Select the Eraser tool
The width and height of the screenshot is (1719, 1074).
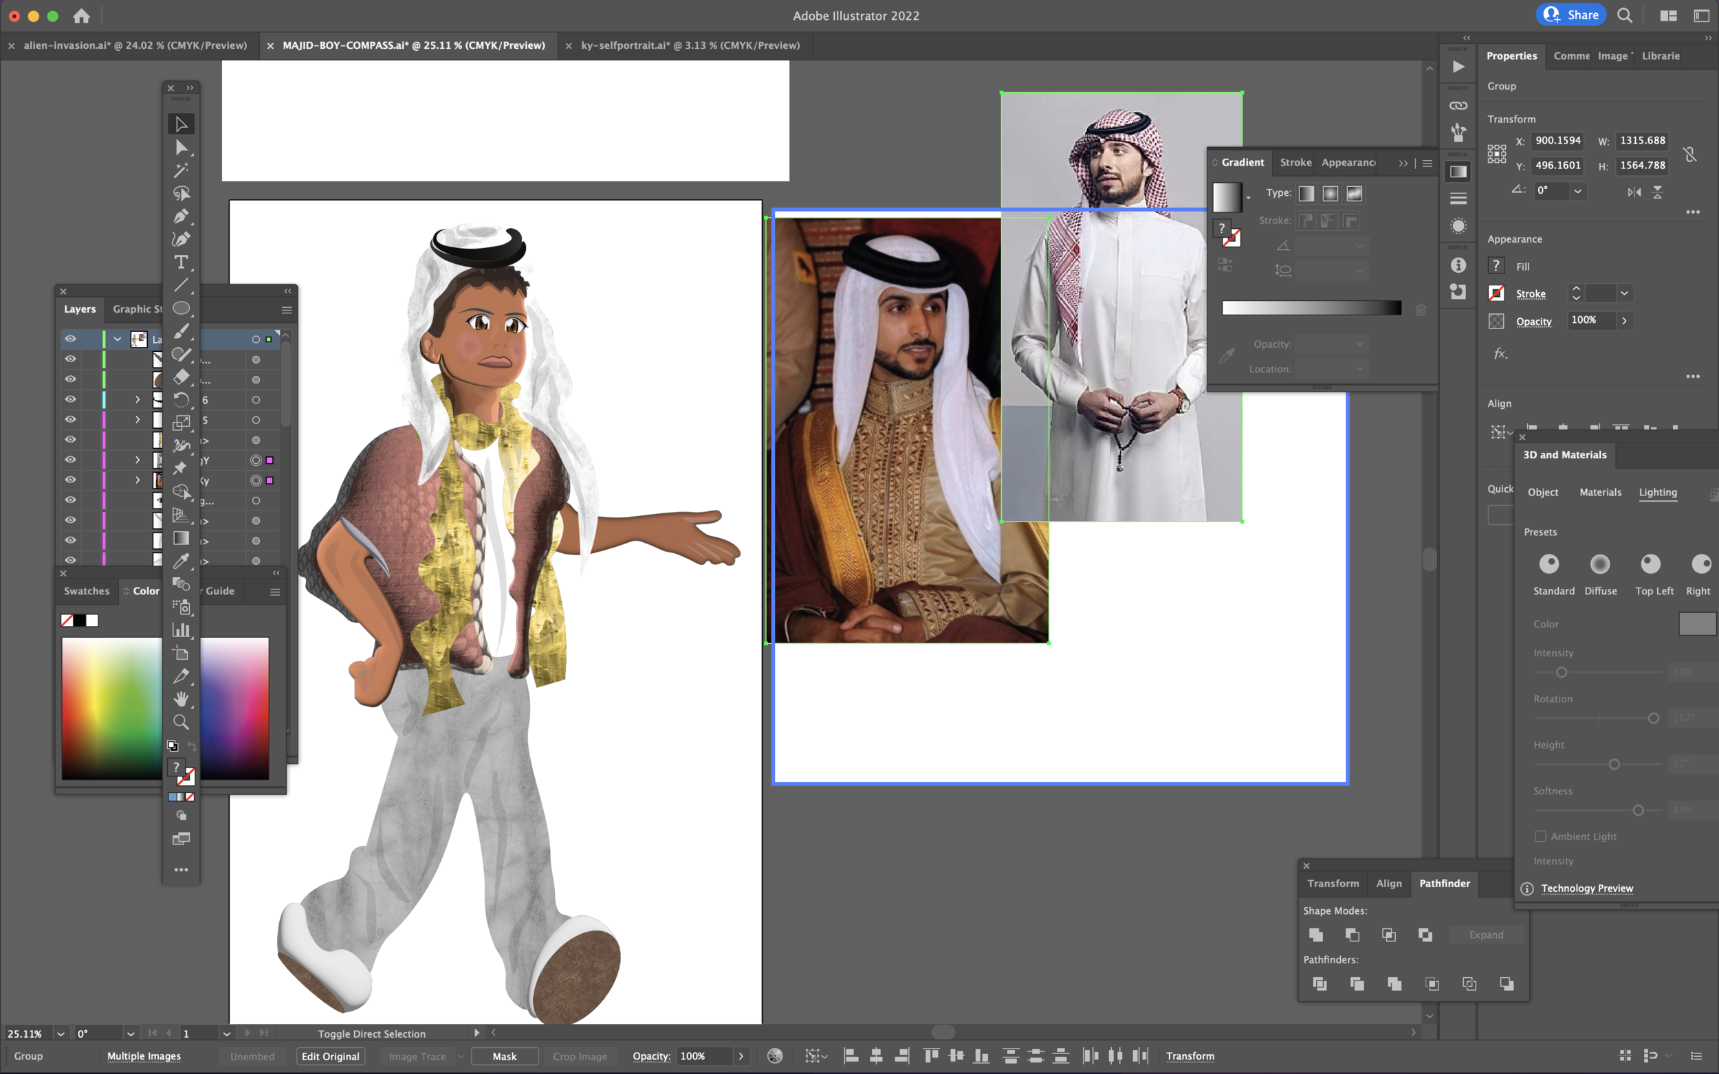point(182,377)
